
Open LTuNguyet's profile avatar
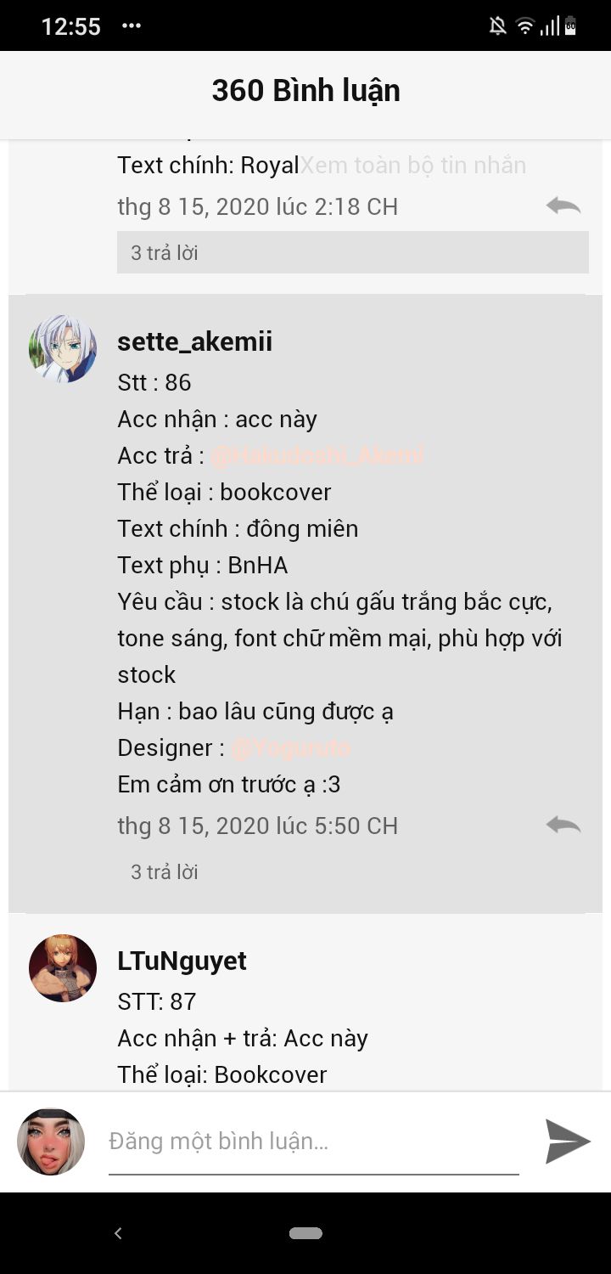point(63,968)
